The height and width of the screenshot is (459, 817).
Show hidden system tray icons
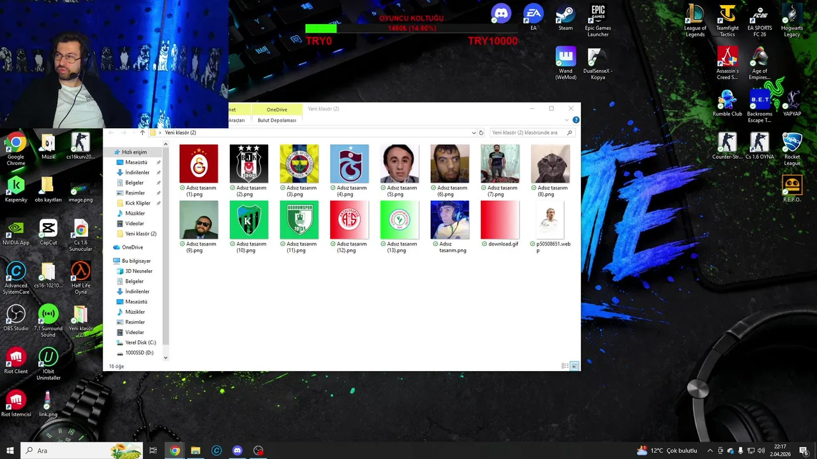tap(710, 451)
